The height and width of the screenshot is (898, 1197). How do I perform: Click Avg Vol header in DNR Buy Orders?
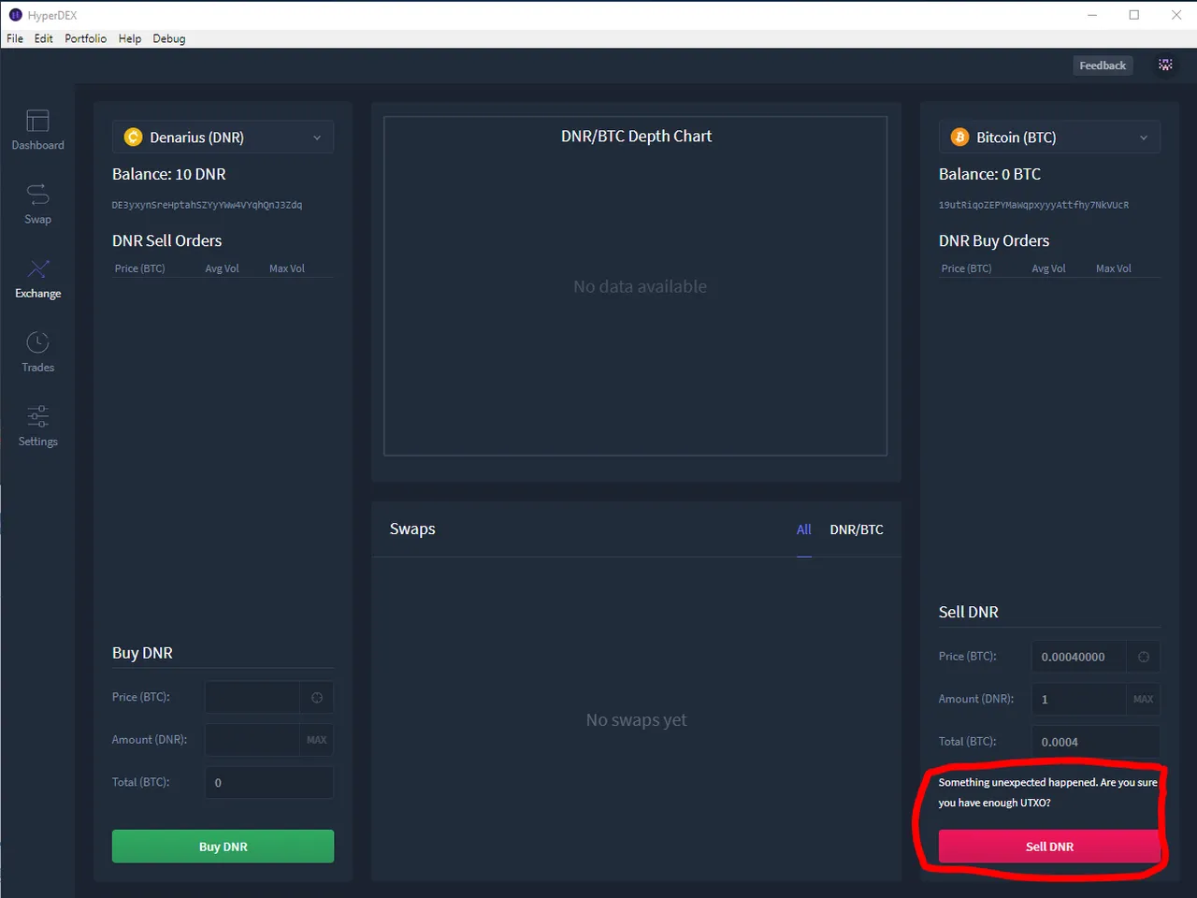pos(1048,268)
